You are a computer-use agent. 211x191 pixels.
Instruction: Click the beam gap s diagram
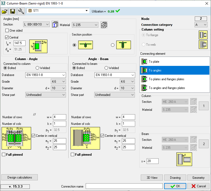tap(184, 159)
